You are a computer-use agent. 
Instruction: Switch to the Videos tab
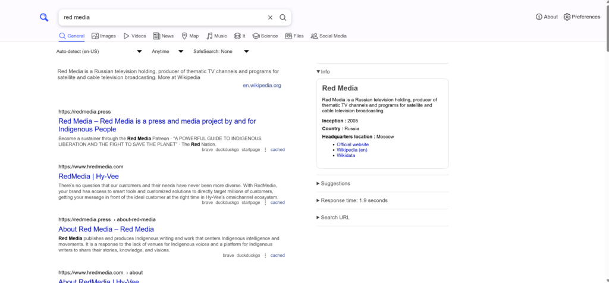[135, 36]
